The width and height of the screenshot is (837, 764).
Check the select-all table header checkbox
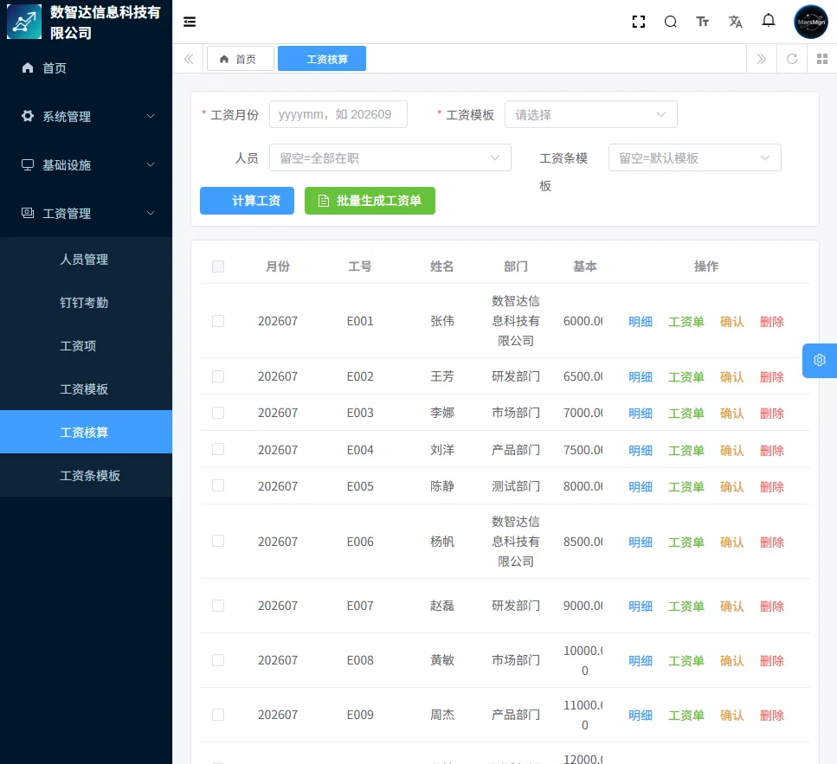(218, 266)
